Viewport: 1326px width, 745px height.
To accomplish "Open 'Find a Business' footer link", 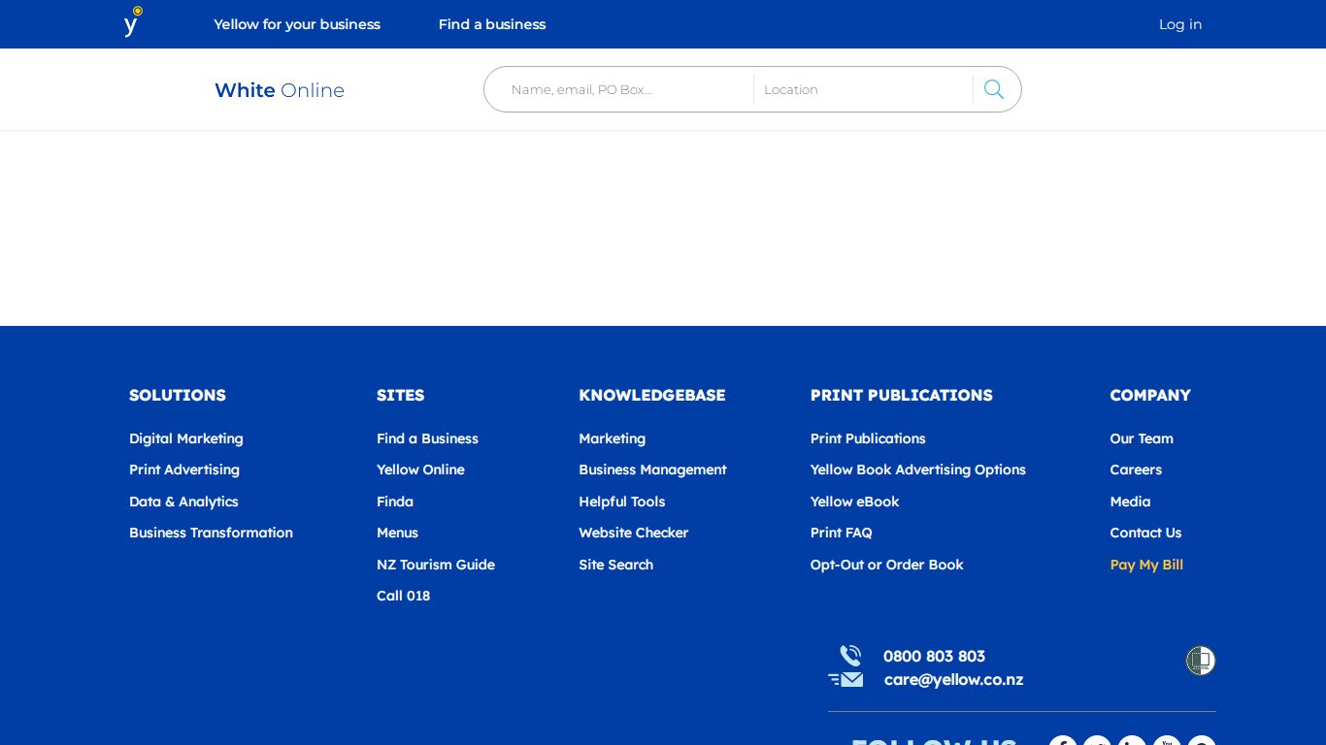I will [x=427, y=438].
